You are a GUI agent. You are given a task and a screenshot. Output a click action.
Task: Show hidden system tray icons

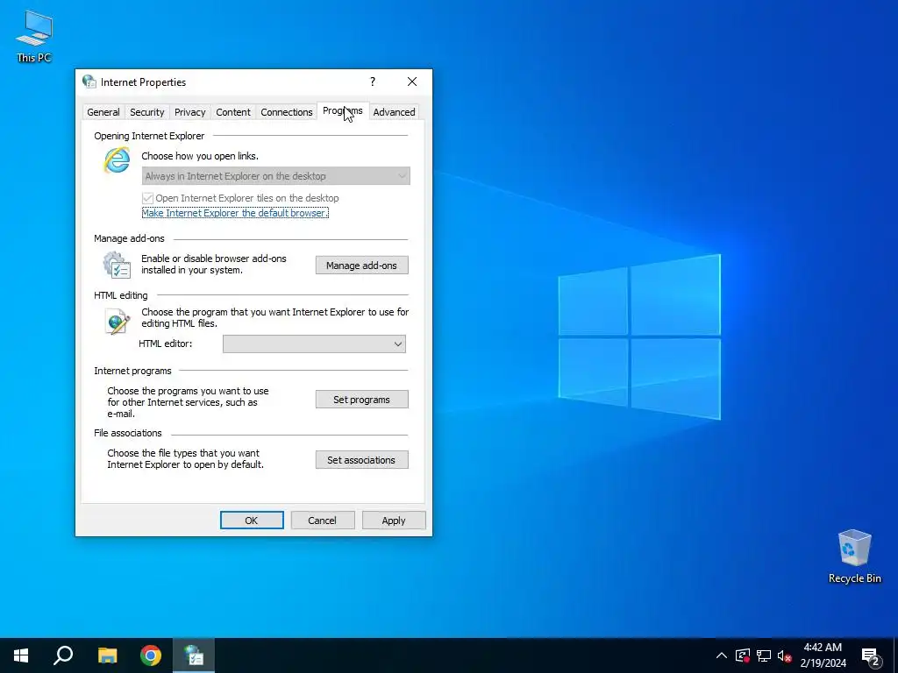coord(722,655)
